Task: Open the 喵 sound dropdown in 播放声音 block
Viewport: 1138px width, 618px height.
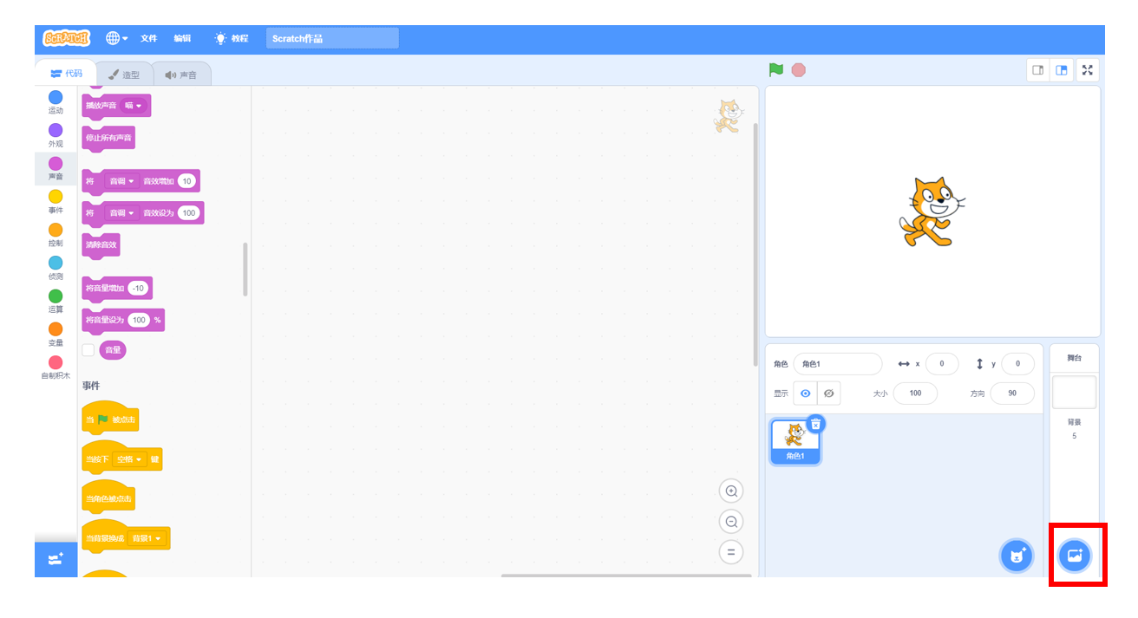Action: click(134, 106)
